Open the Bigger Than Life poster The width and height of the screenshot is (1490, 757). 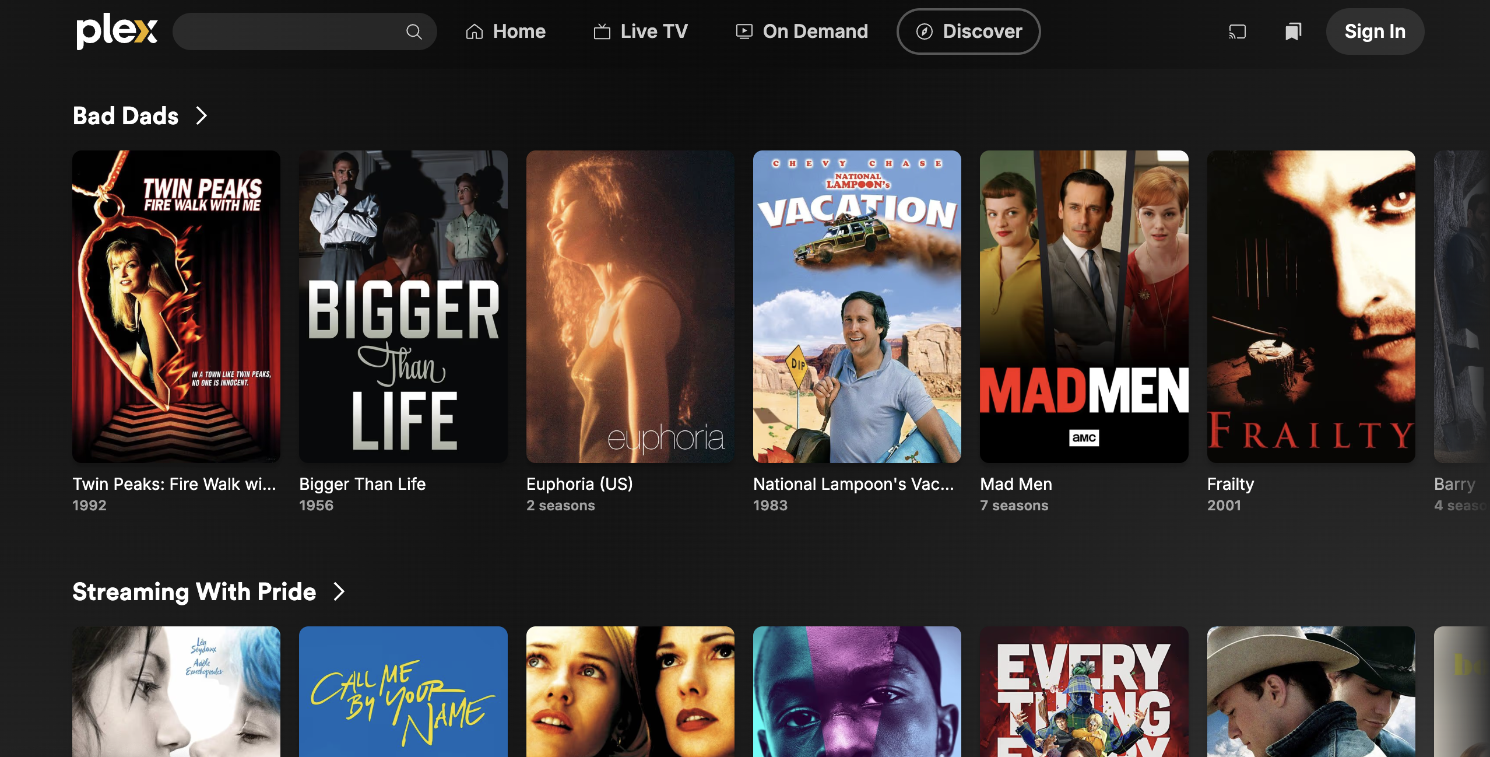pos(403,307)
